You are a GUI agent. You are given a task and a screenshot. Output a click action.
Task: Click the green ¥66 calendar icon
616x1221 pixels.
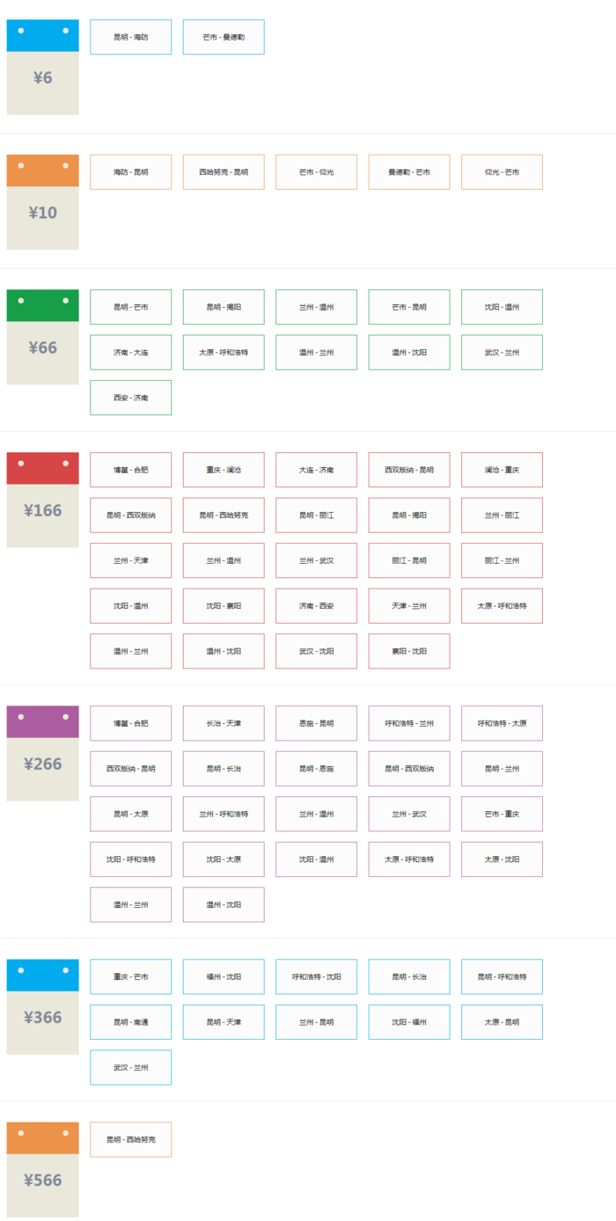(42, 338)
